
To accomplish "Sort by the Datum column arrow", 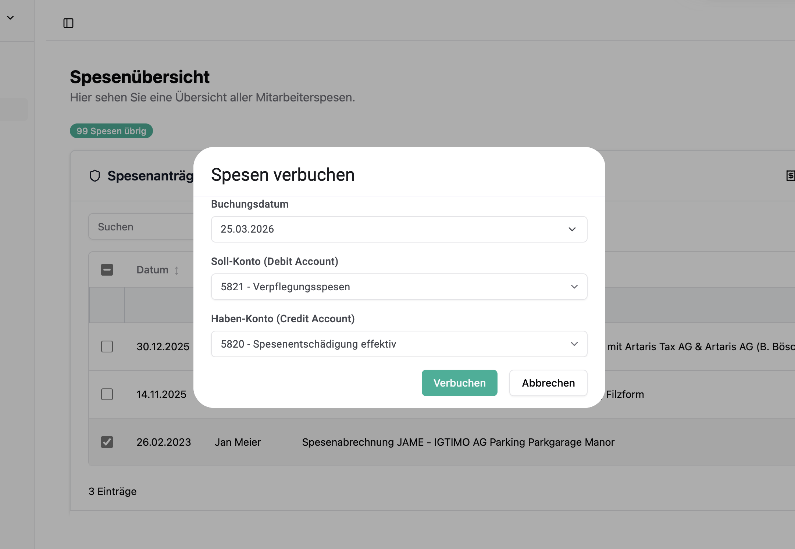I will [177, 270].
